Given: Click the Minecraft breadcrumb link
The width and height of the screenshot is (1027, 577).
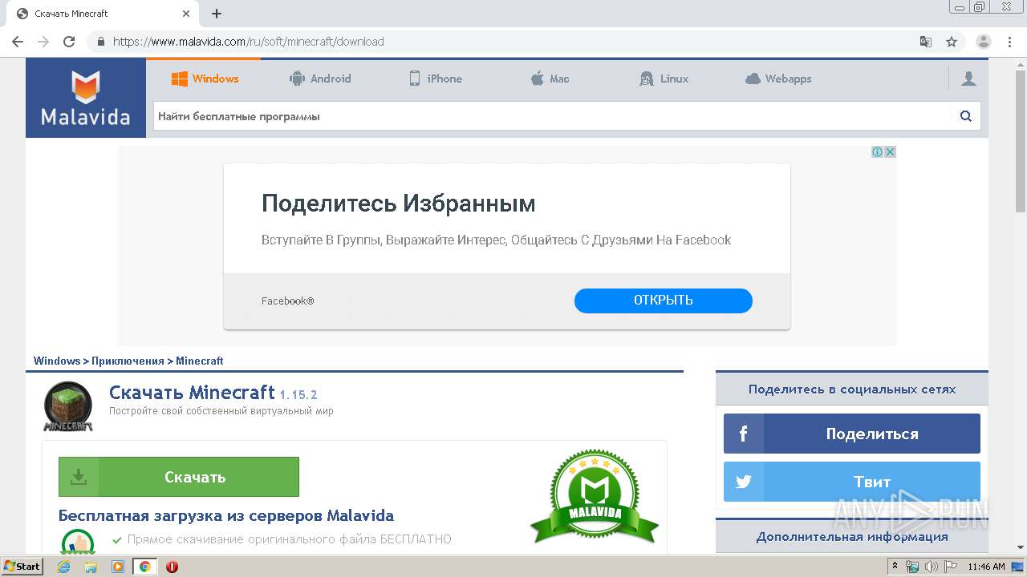Looking at the screenshot, I should coord(200,361).
